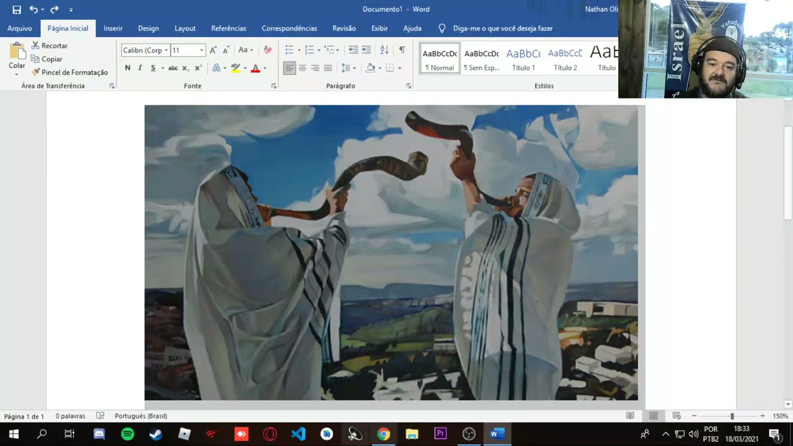Insert bullet list
Image resolution: width=793 pixels, height=446 pixels.
[x=289, y=50]
